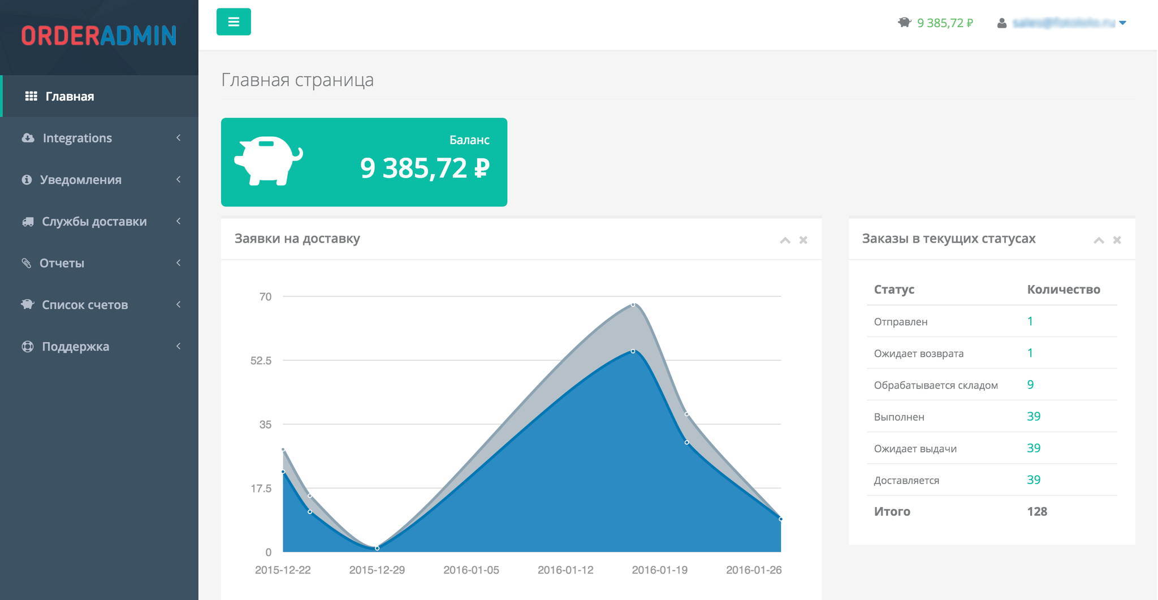Open the user account dropdown arrow

[x=1123, y=23]
